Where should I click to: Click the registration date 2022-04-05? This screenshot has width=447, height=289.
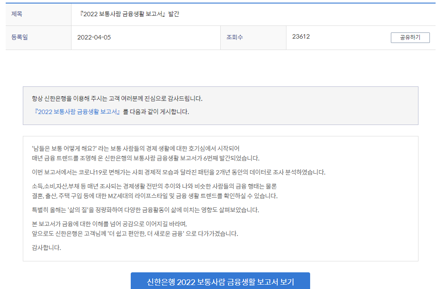[94, 37]
